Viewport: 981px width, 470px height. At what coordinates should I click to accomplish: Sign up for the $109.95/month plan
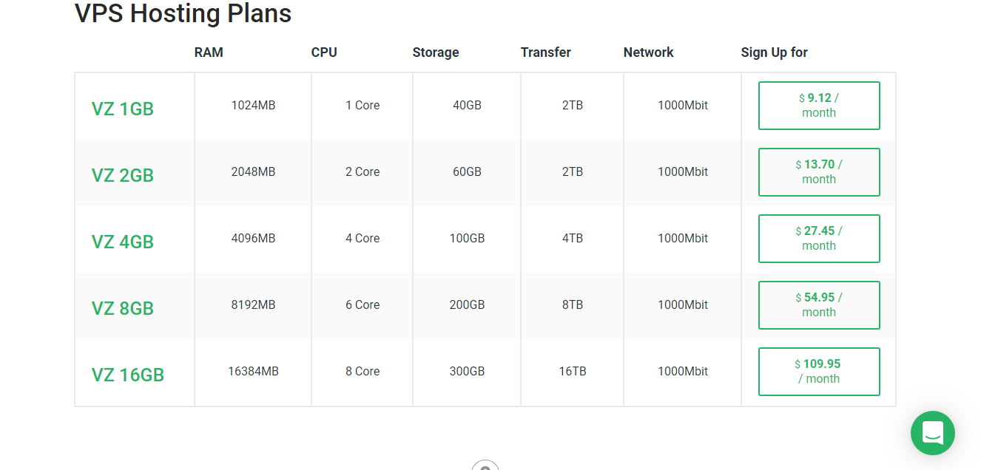[819, 371]
